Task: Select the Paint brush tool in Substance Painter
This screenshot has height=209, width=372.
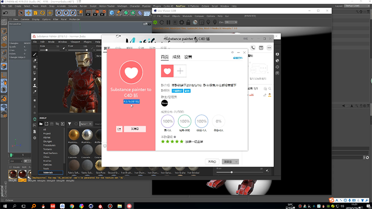Action: click(35, 54)
